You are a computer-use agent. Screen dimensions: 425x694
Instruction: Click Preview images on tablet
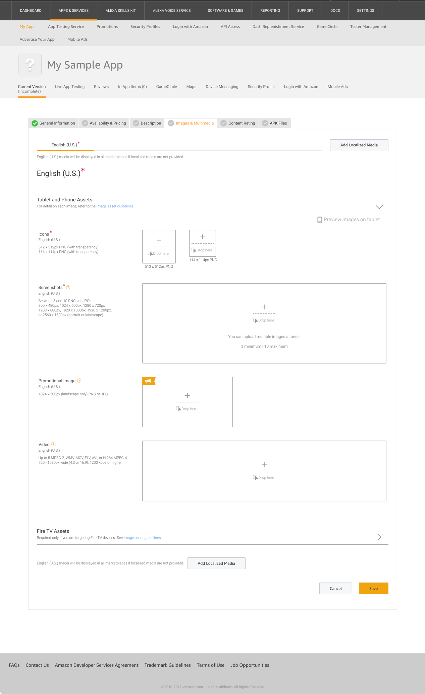pos(349,219)
